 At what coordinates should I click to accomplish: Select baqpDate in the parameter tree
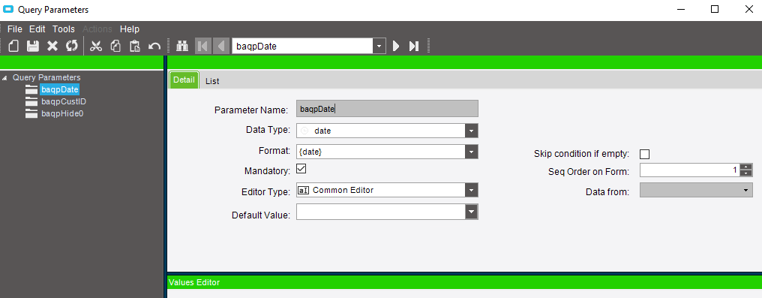tap(60, 89)
